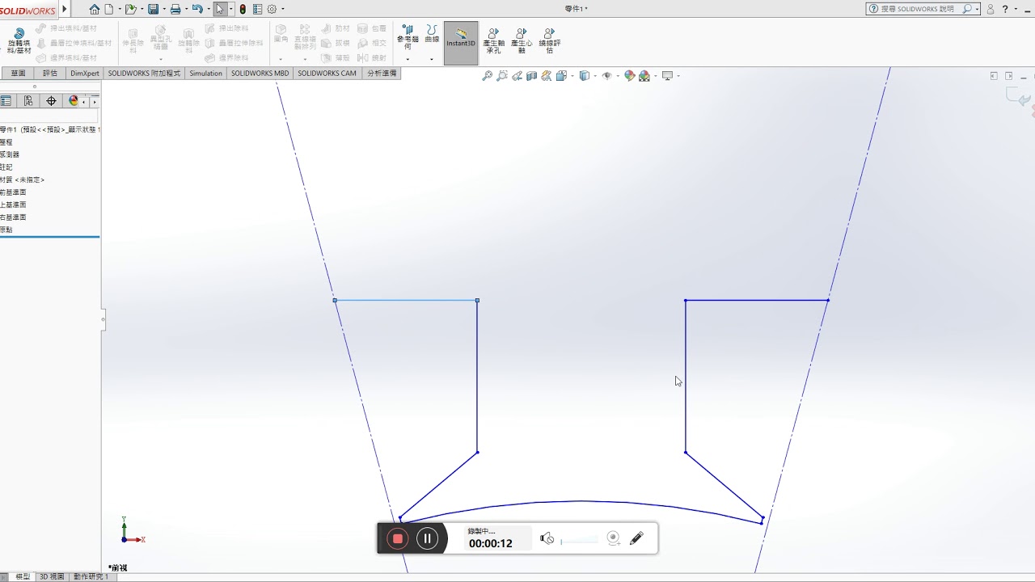Open the DimXpert tab
The width and height of the screenshot is (1035, 582).
click(85, 73)
